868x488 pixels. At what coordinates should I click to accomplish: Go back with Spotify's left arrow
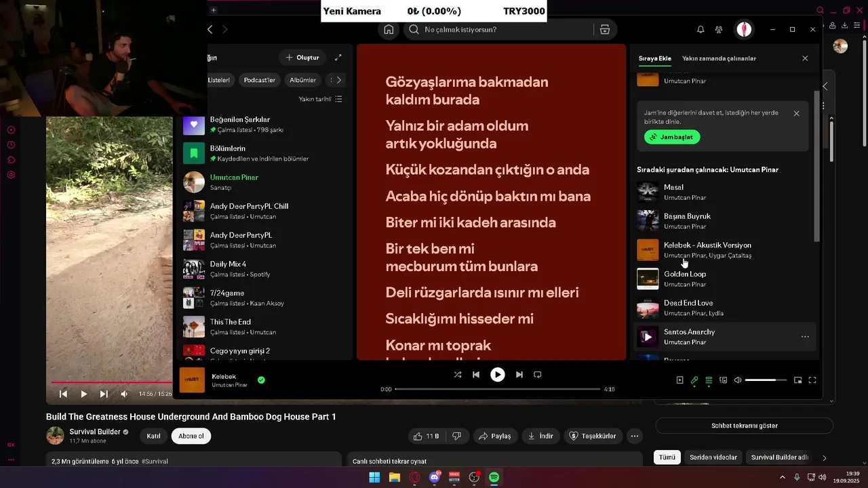pyautogui.click(x=210, y=29)
